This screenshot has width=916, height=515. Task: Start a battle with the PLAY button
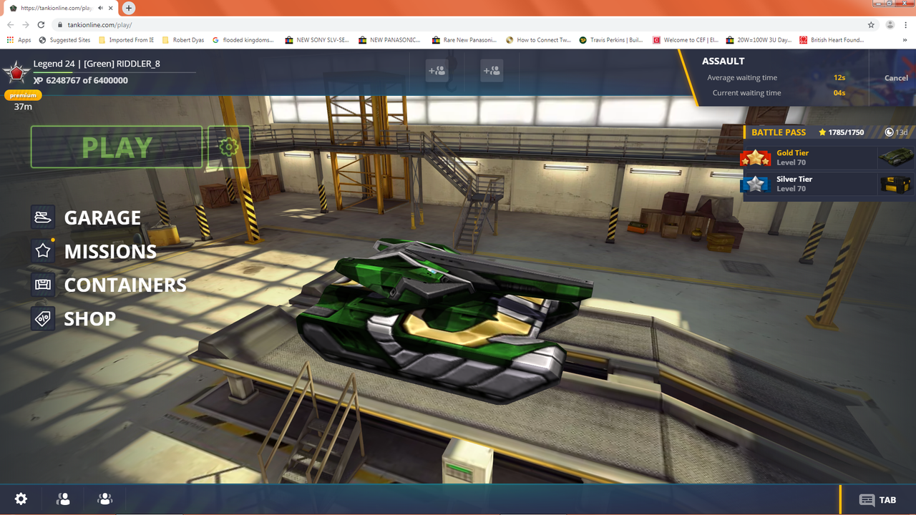click(117, 147)
